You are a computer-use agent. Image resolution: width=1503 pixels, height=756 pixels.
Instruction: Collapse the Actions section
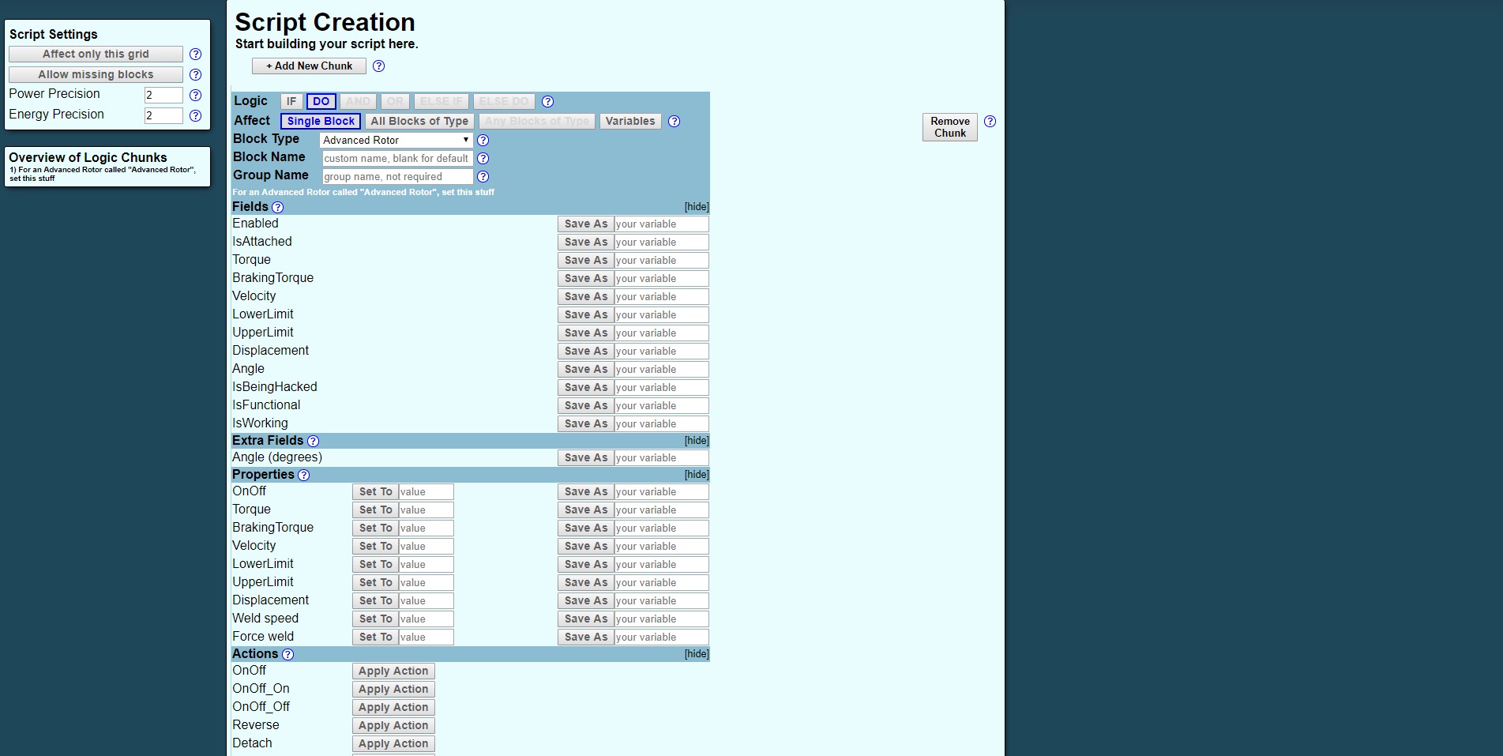tap(696, 654)
